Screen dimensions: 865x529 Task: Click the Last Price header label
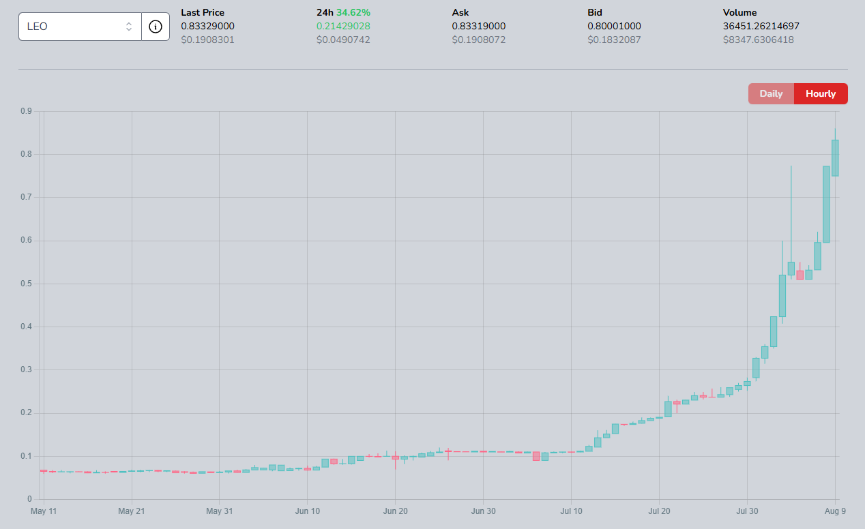pos(203,12)
